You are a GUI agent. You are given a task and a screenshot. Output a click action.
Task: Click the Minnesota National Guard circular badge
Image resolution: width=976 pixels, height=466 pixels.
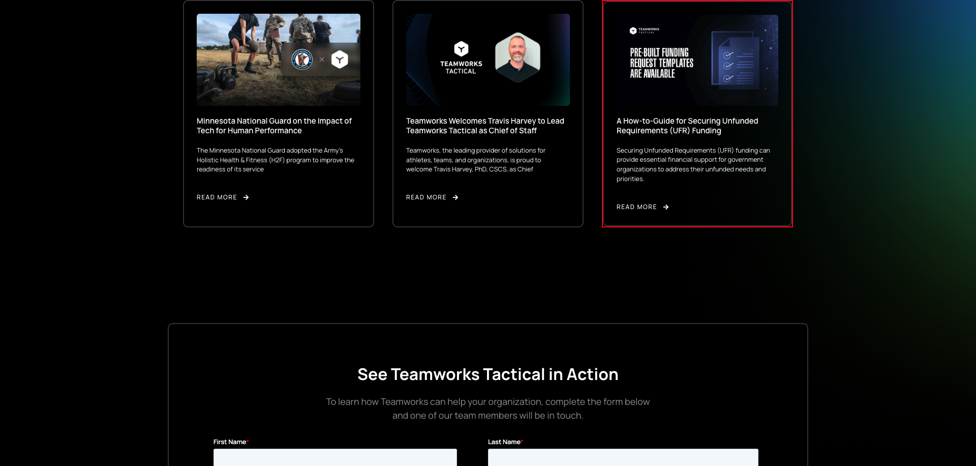tap(303, 59)
